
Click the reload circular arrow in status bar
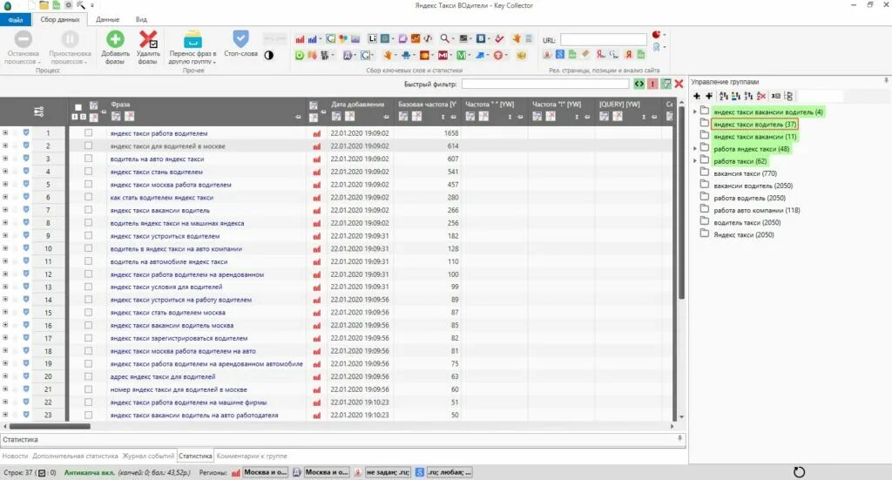tap(800, 472)
